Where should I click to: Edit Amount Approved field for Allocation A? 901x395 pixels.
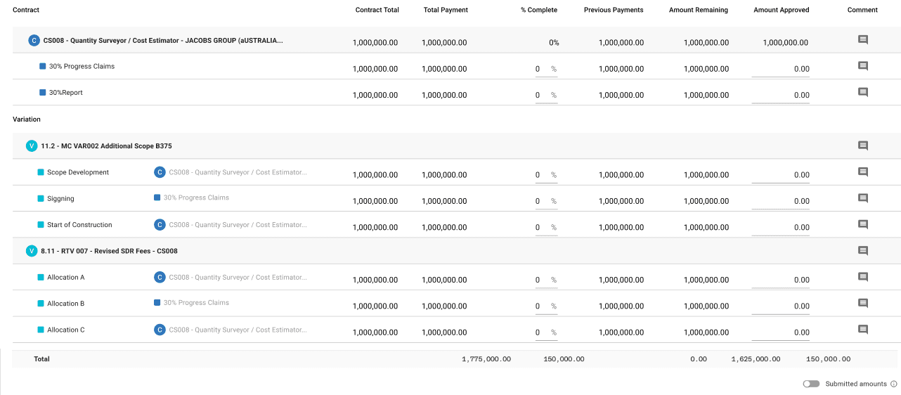pos(780,280)
